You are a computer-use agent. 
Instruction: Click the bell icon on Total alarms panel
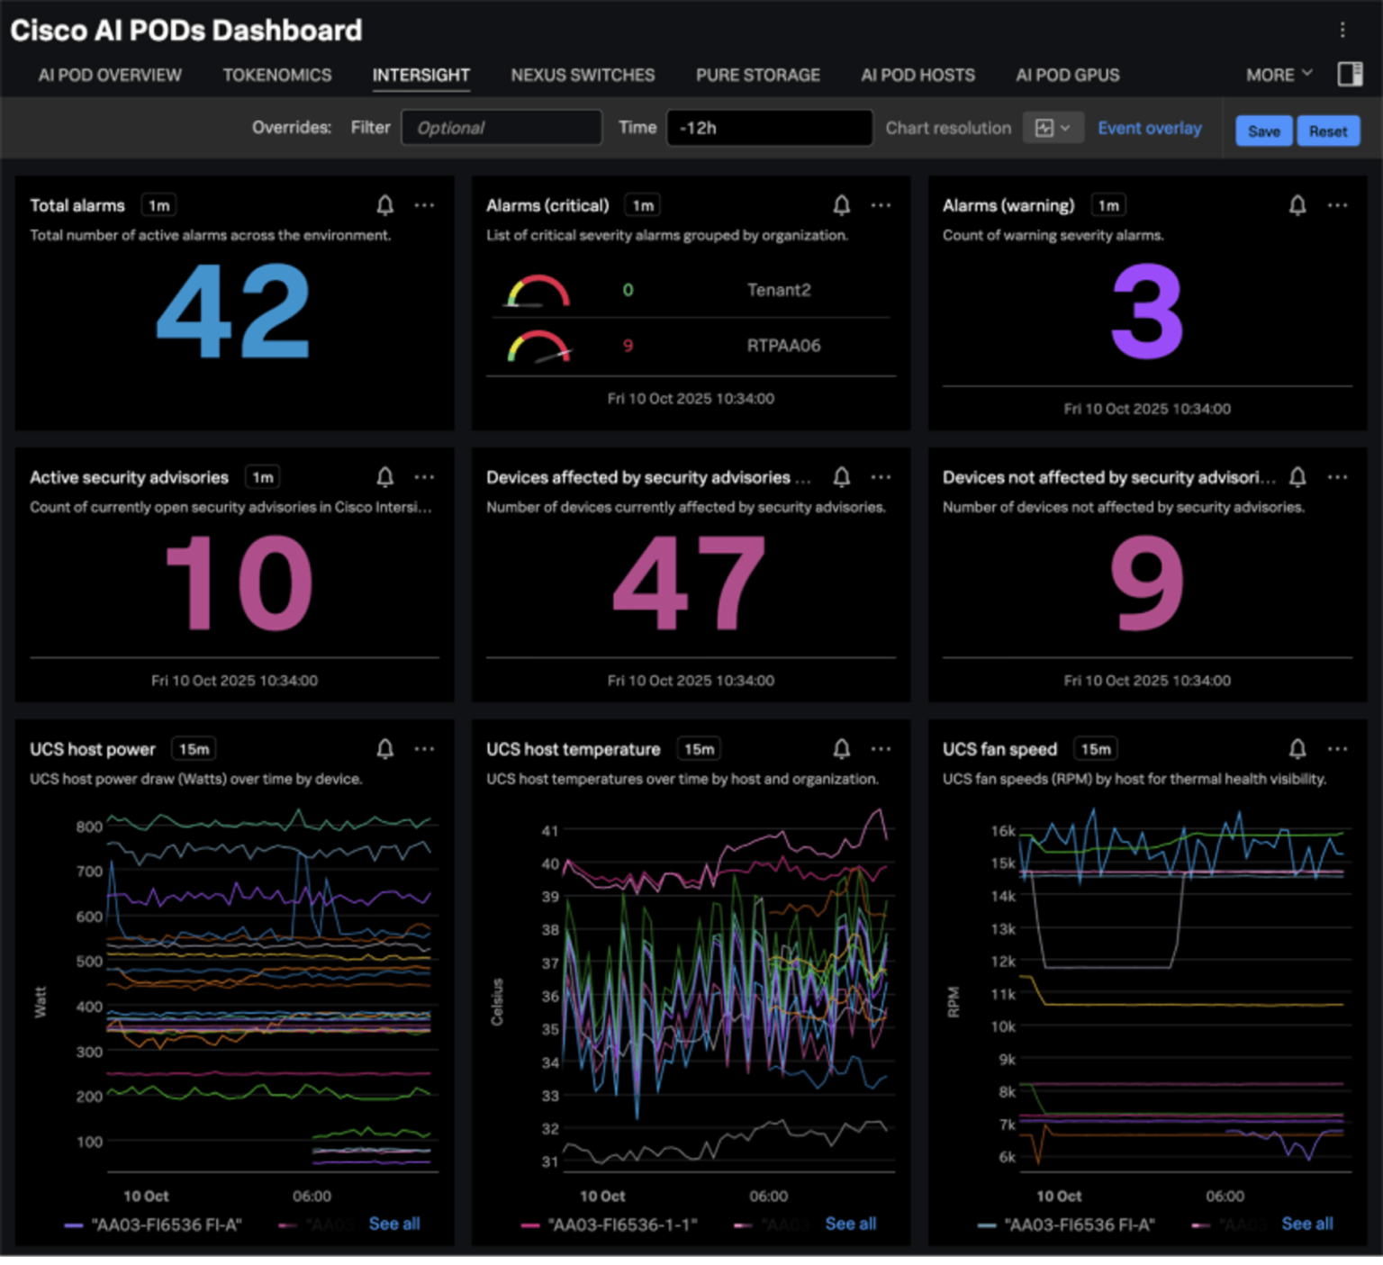pos(384,205)
